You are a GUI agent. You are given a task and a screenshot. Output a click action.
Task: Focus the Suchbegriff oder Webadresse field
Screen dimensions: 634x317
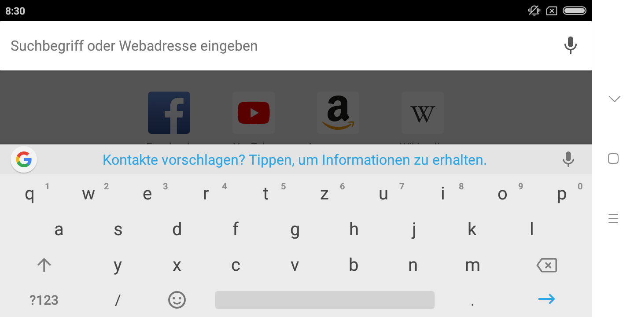(x=282, y=46)
